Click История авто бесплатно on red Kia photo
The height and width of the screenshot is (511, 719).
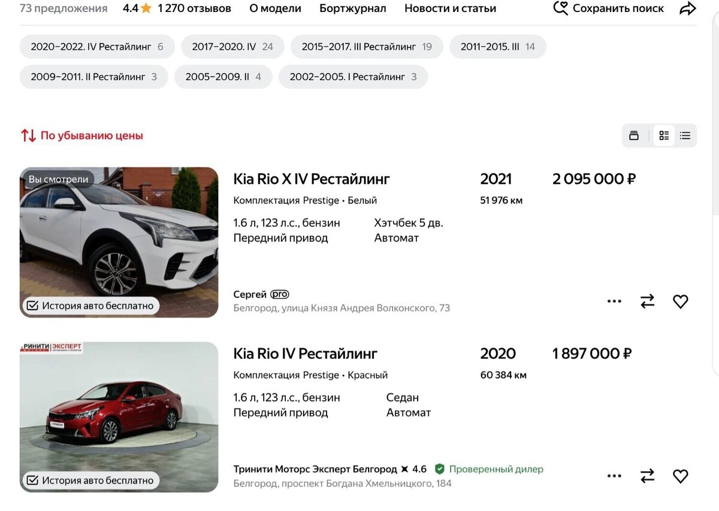click(91, 480)
